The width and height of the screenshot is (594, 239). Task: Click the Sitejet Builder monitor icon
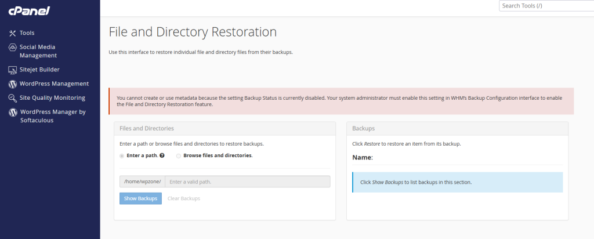click(13, 70)
